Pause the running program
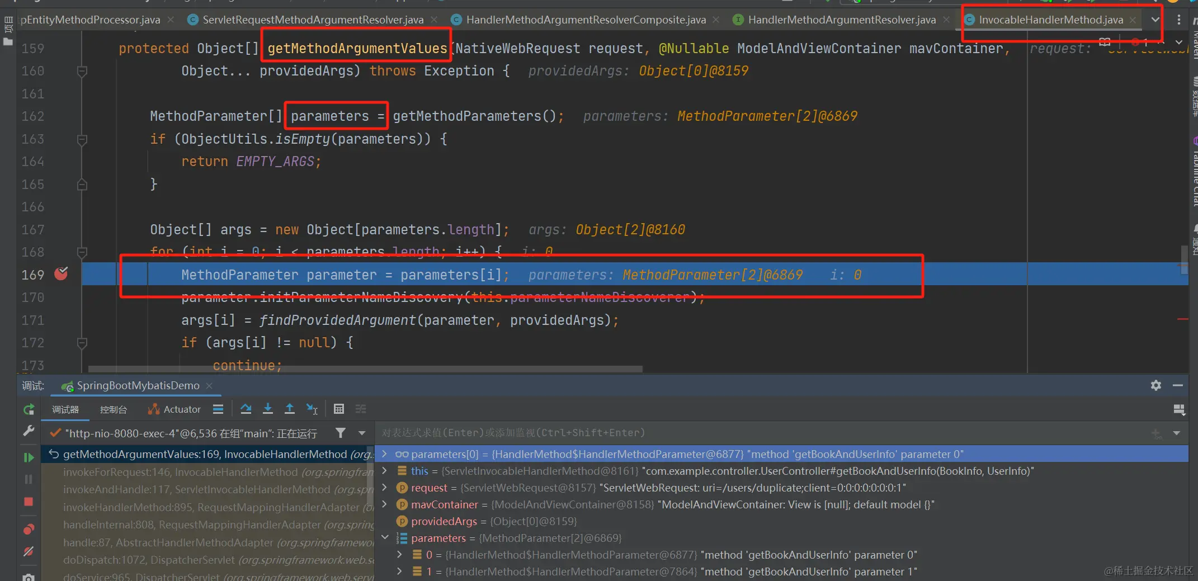This screenshot has width=1198, height=581. tap(29, 479)
